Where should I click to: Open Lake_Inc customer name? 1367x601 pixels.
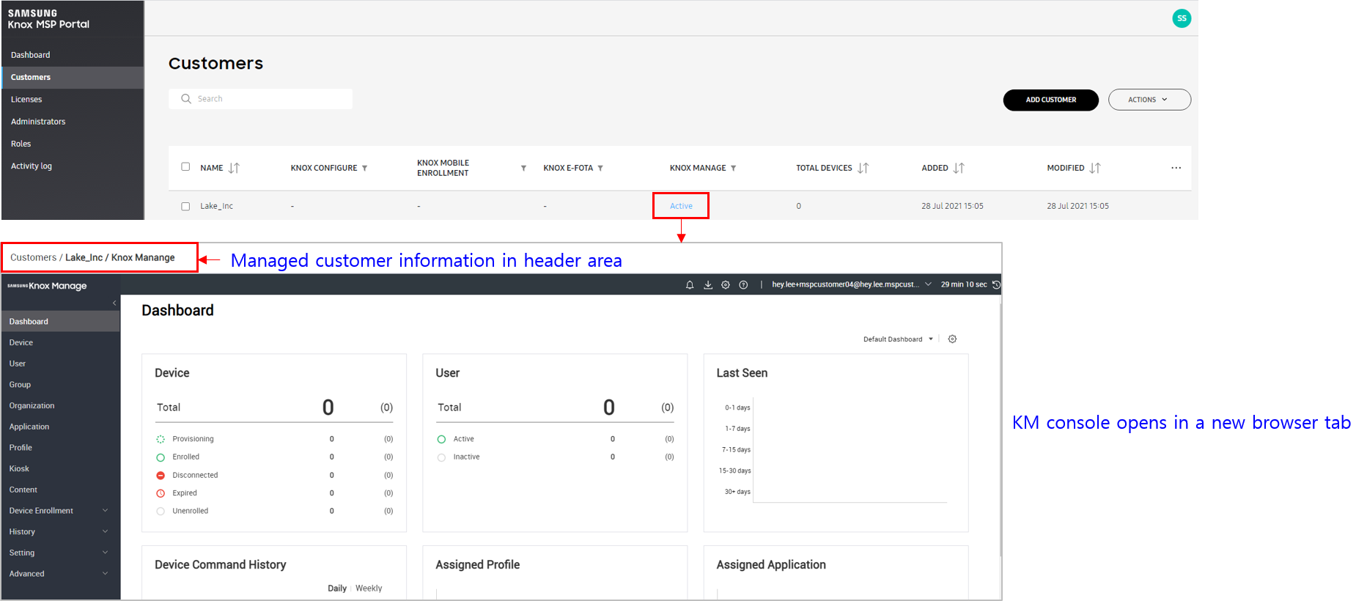pyautogui.click(x=216, y=206)
